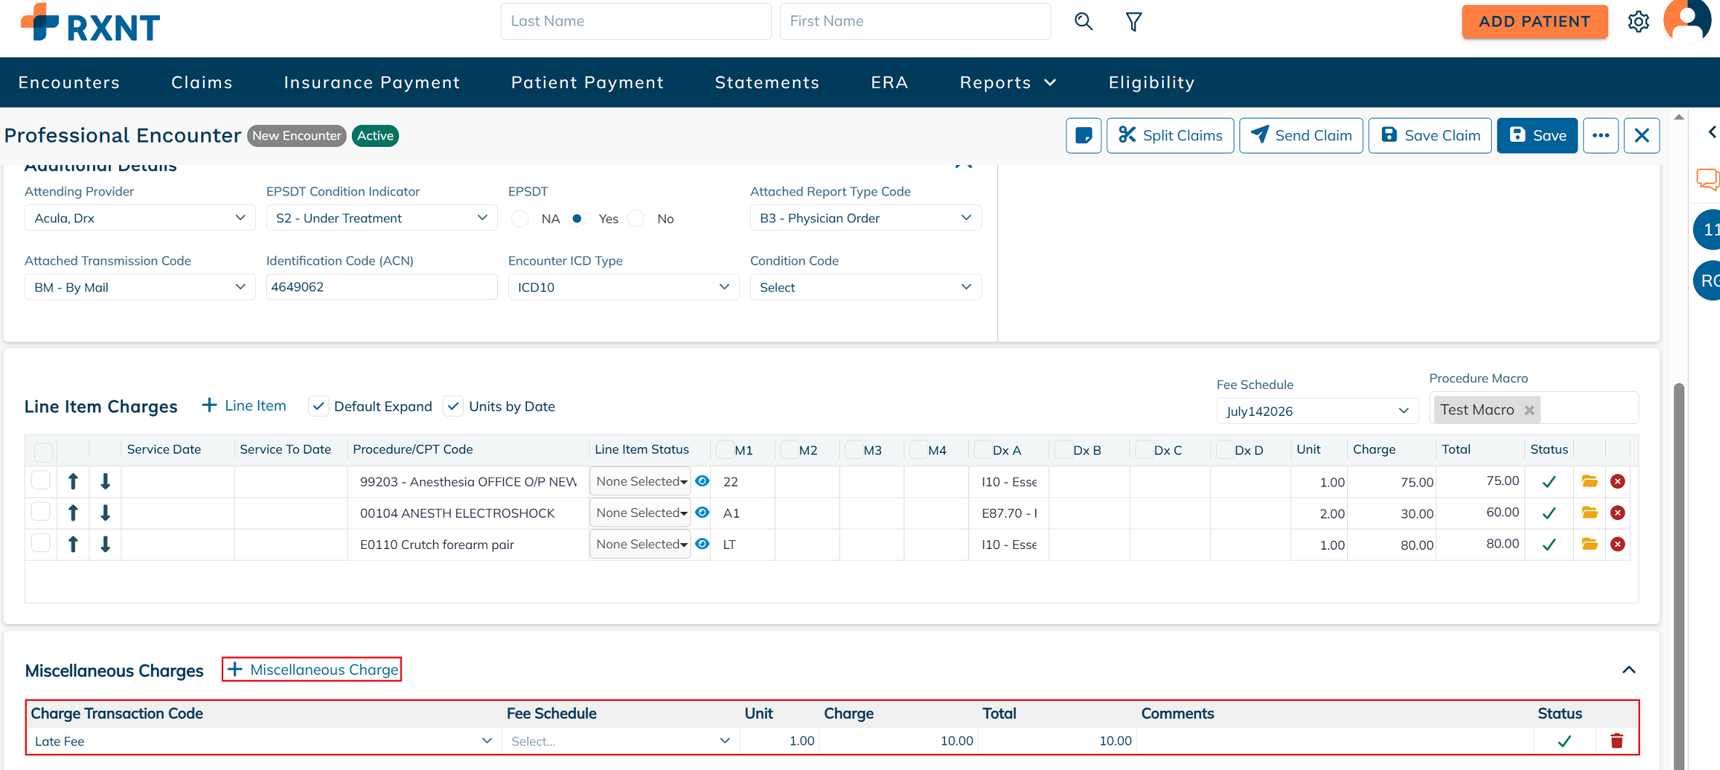
Task: Click the sticky note icon button
Action: (x=1083, y=135)
